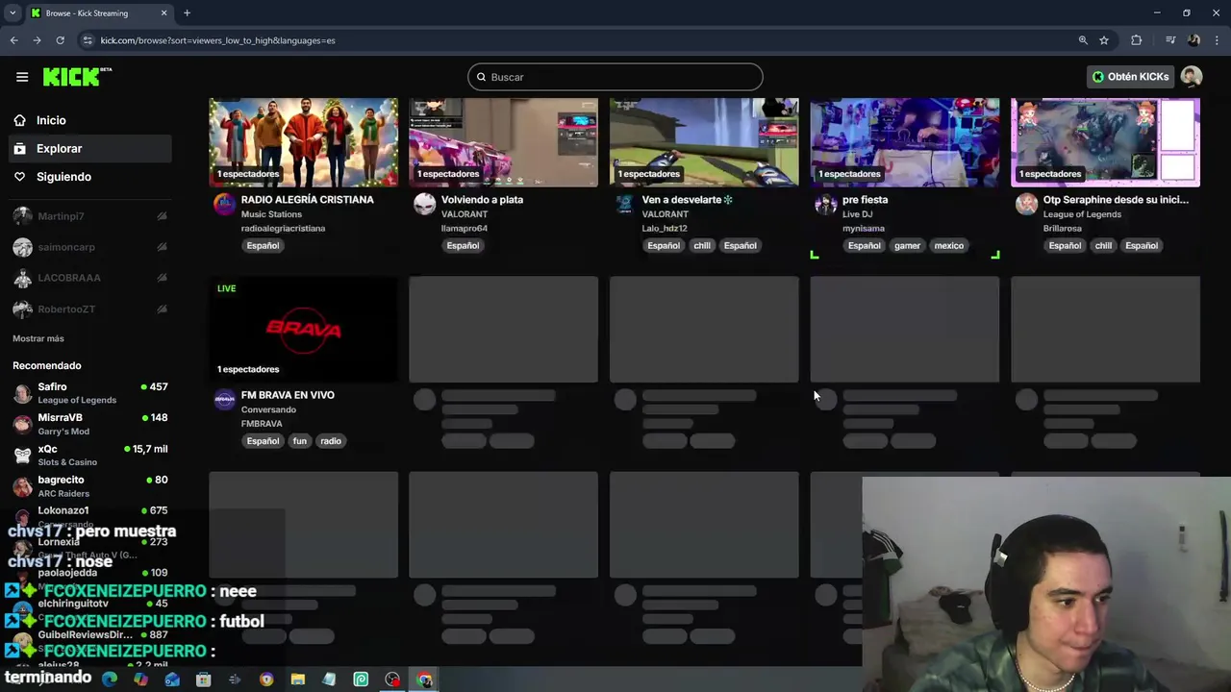The width and height of the screenshot is (1231, 692).
Task: Click Martinpi7's offline icon
Action: point(162,216)
